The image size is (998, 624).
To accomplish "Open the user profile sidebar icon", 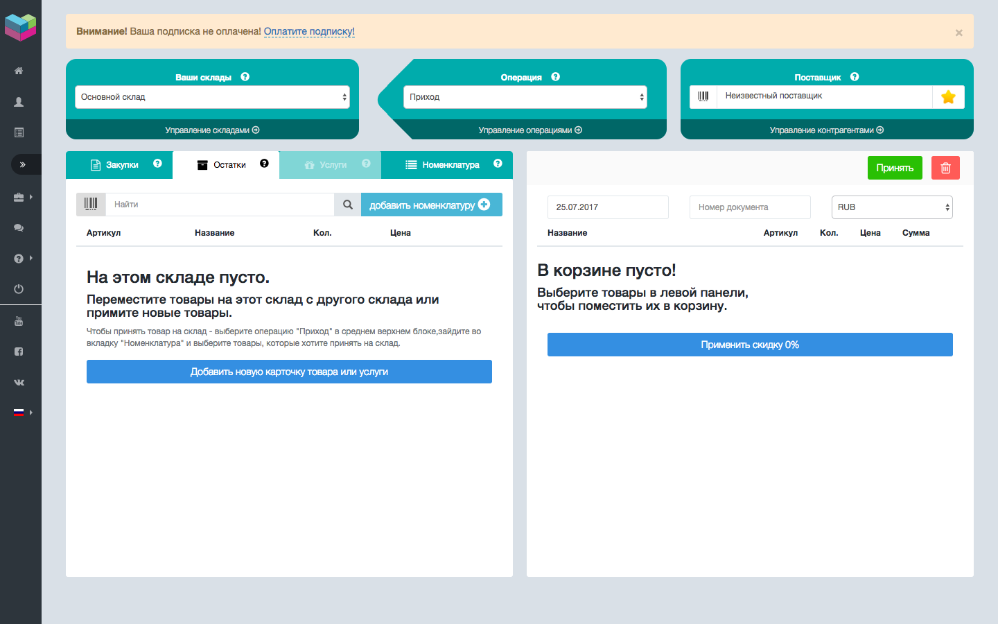I will coord(19,102).
